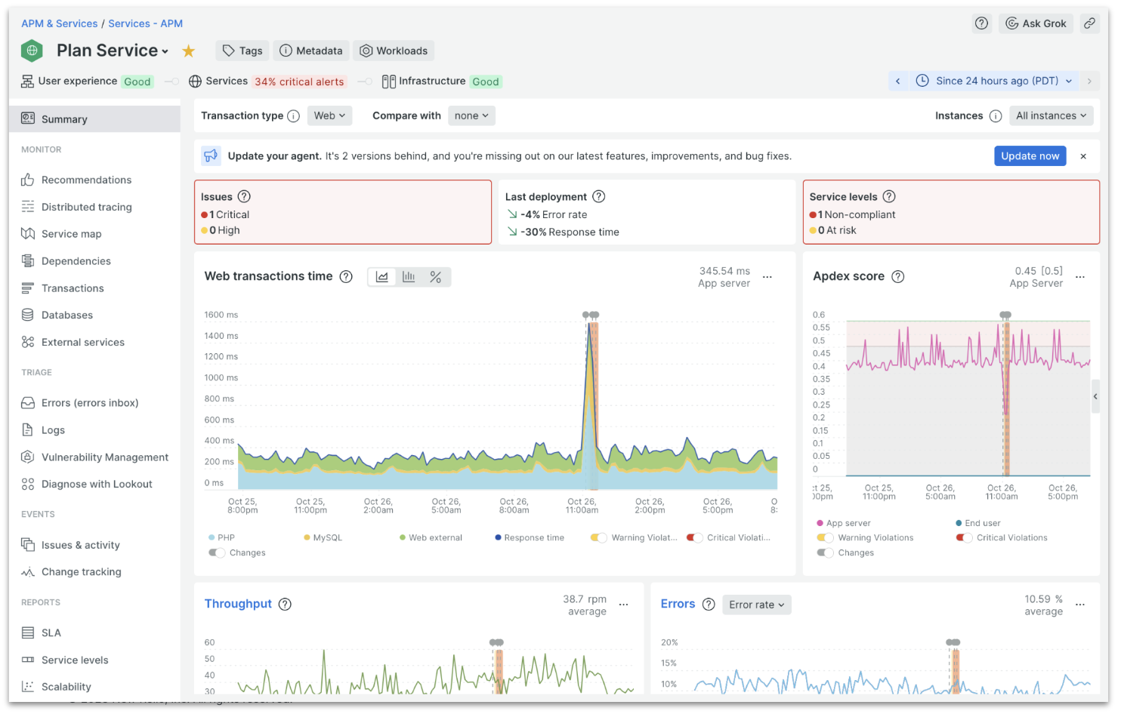Click the 1 Critical issues entry
The image size is (1121, 714).
pyautogui.click(x=225, y=214)
